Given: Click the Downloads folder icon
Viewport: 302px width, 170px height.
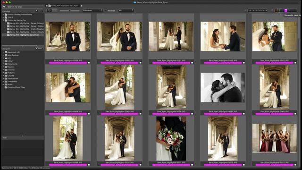Looking at the screenshot, I should pyautogui.click(x=6, y=82).
